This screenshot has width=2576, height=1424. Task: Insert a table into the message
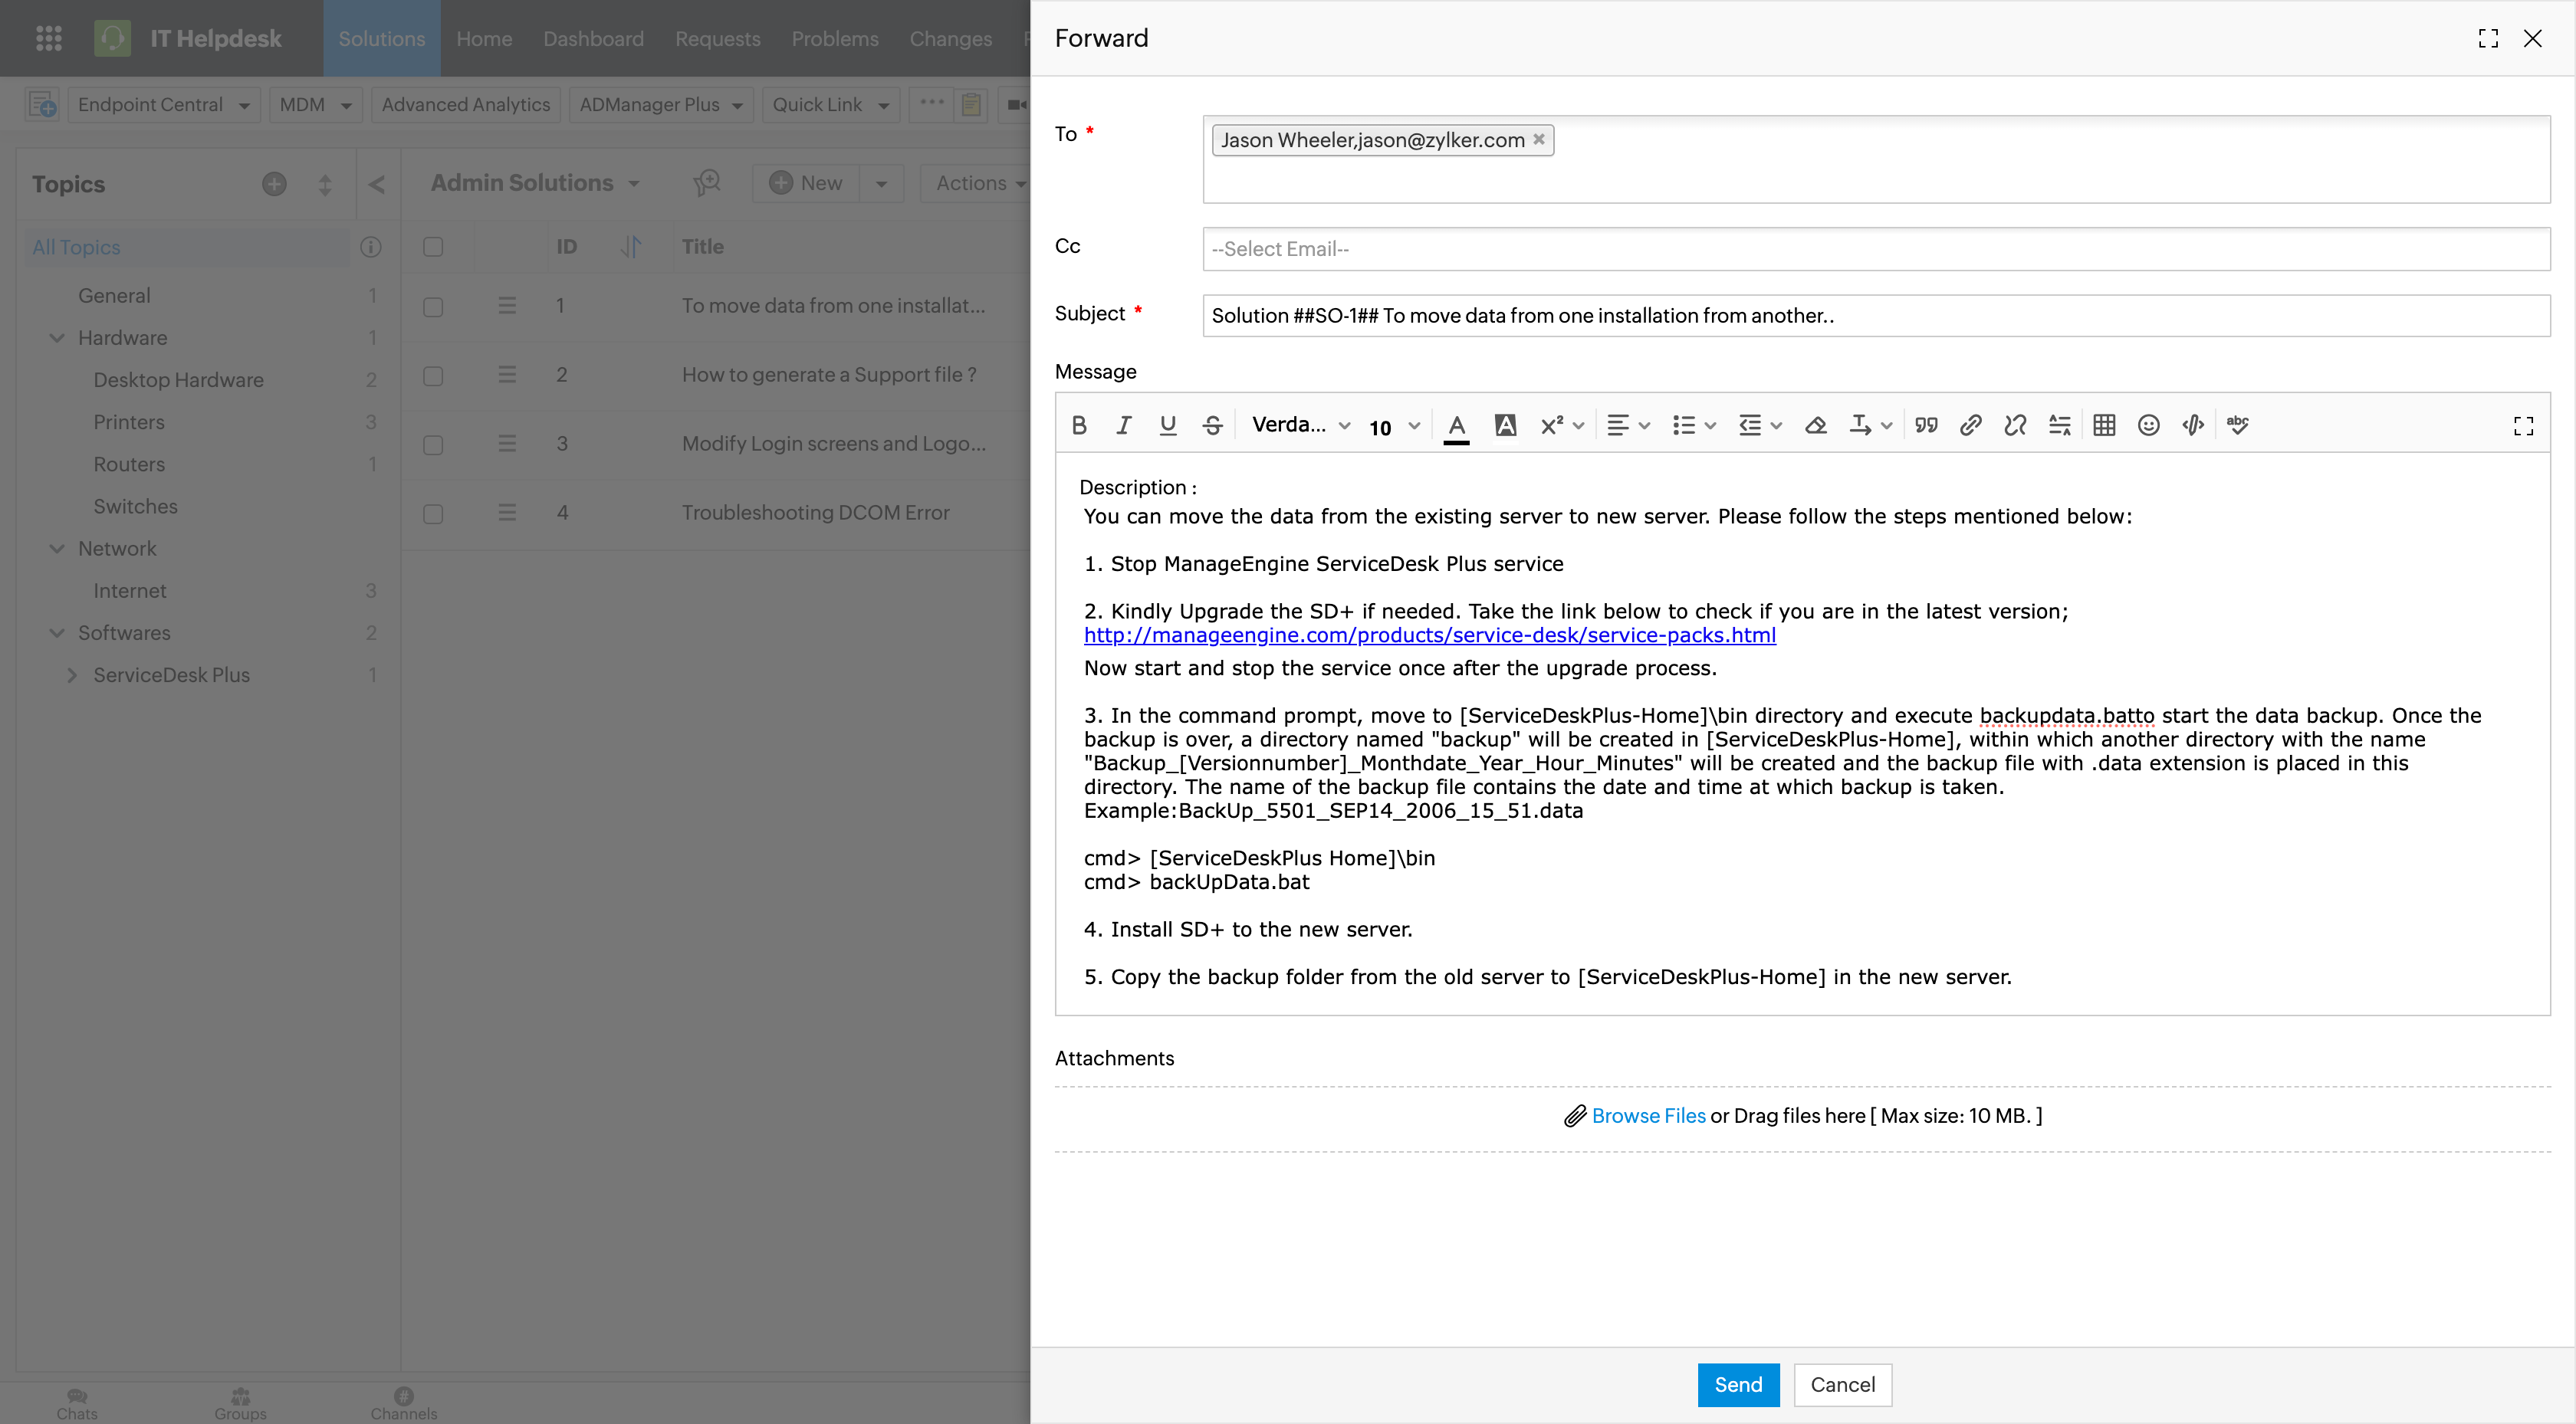[2104, 425]
